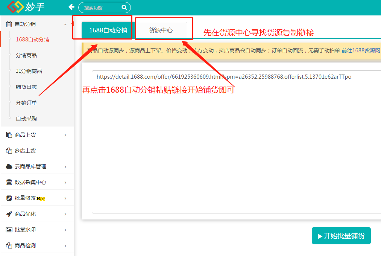Open 分销订单 in the sidebar
The height and width of the screenshot is (256, 381).
[26, 103]
